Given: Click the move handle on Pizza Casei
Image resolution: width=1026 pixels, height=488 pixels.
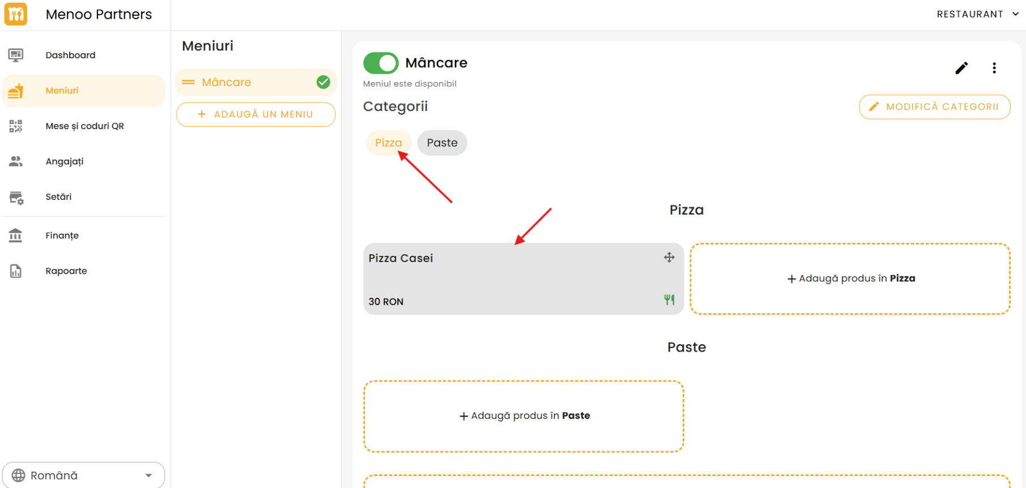Looking at the screenshot, I should pyautogui.click(x=669, y=258).
